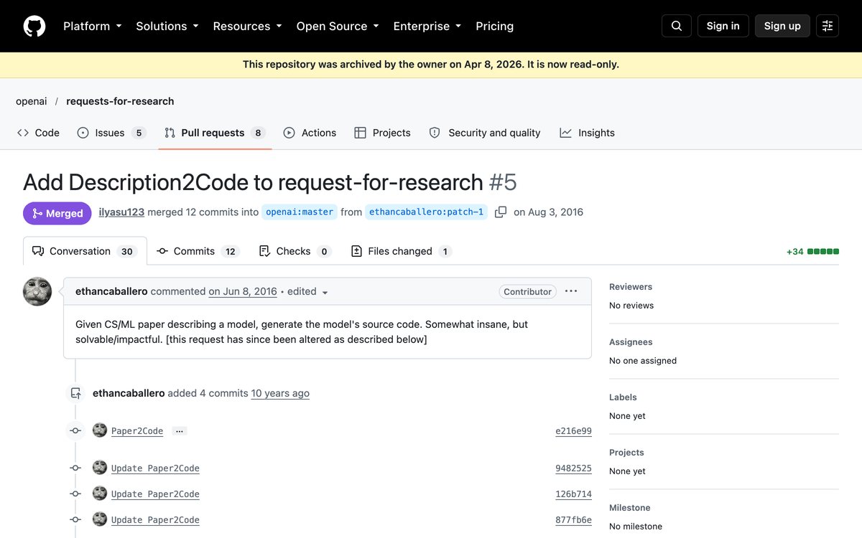Image resolution: width=862 pixels, height=538 pixels.
Task: Open the Pull requests tab
Action: click(215, 133)
